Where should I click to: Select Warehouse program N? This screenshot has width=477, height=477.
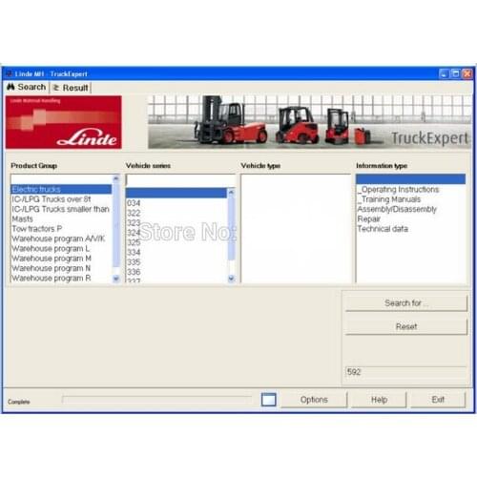[x=61, y=268]
